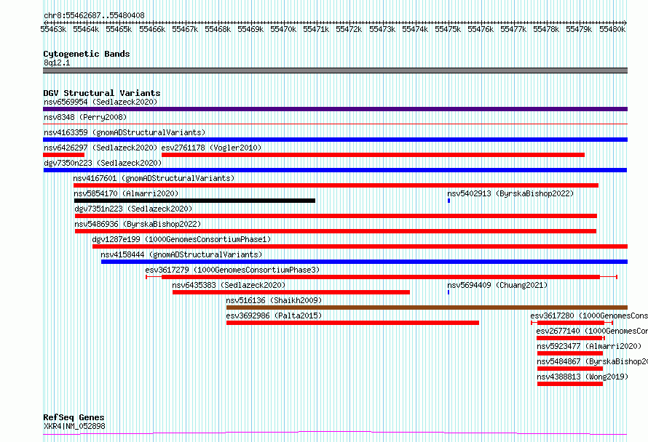This screenshot has height=442, width=648.
Task: Open nsv6426297 (Sedlazeck2020) label
Action: pos(100,148)
